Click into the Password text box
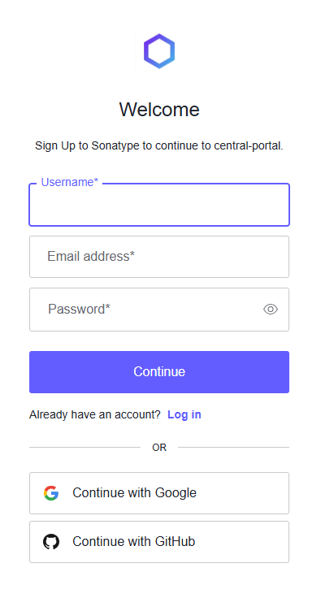Screen dimensions: 321x598 point(159,310)
